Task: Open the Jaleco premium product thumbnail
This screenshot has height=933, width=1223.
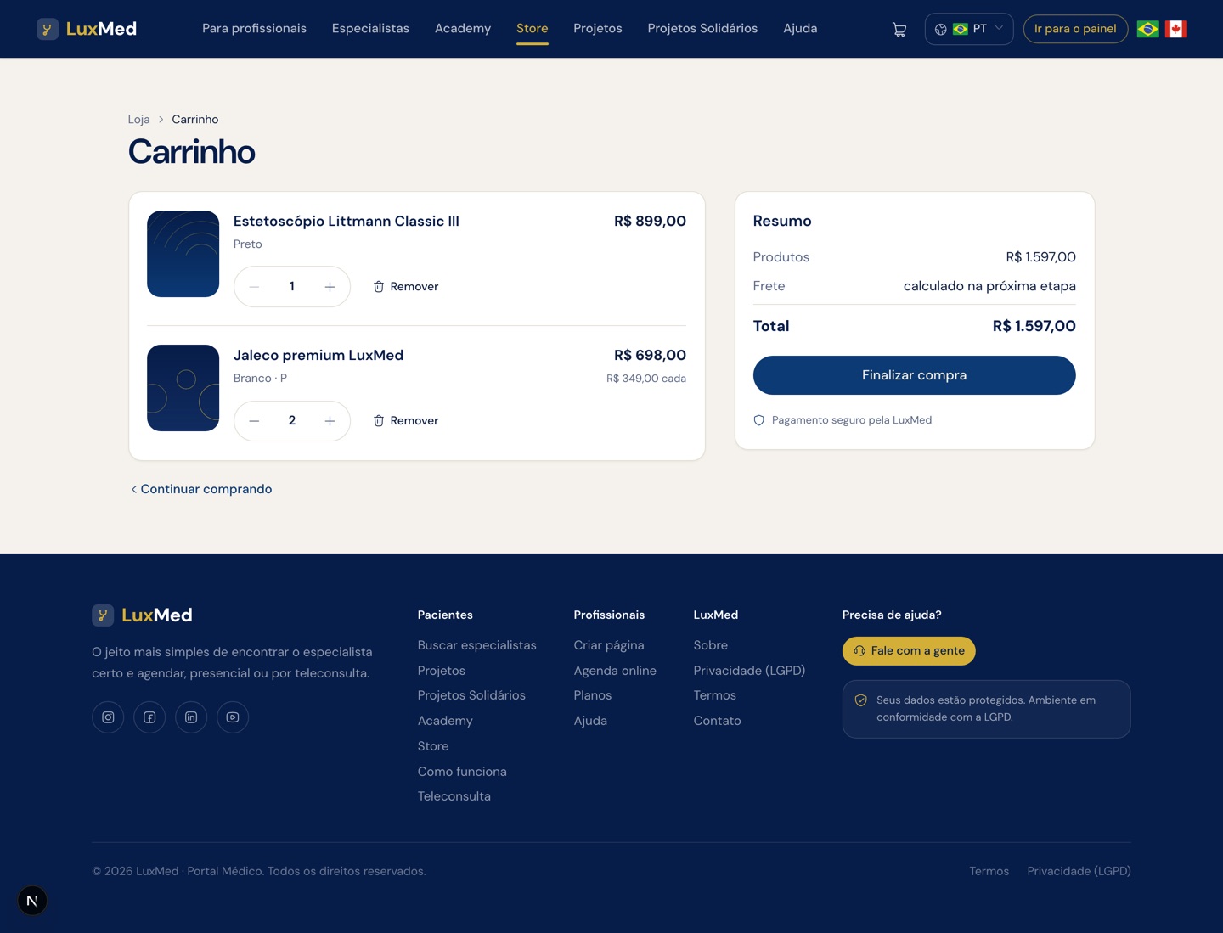Action: (183, 388)
